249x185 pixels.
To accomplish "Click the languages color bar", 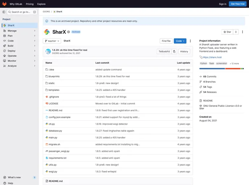I will (221, 69).
